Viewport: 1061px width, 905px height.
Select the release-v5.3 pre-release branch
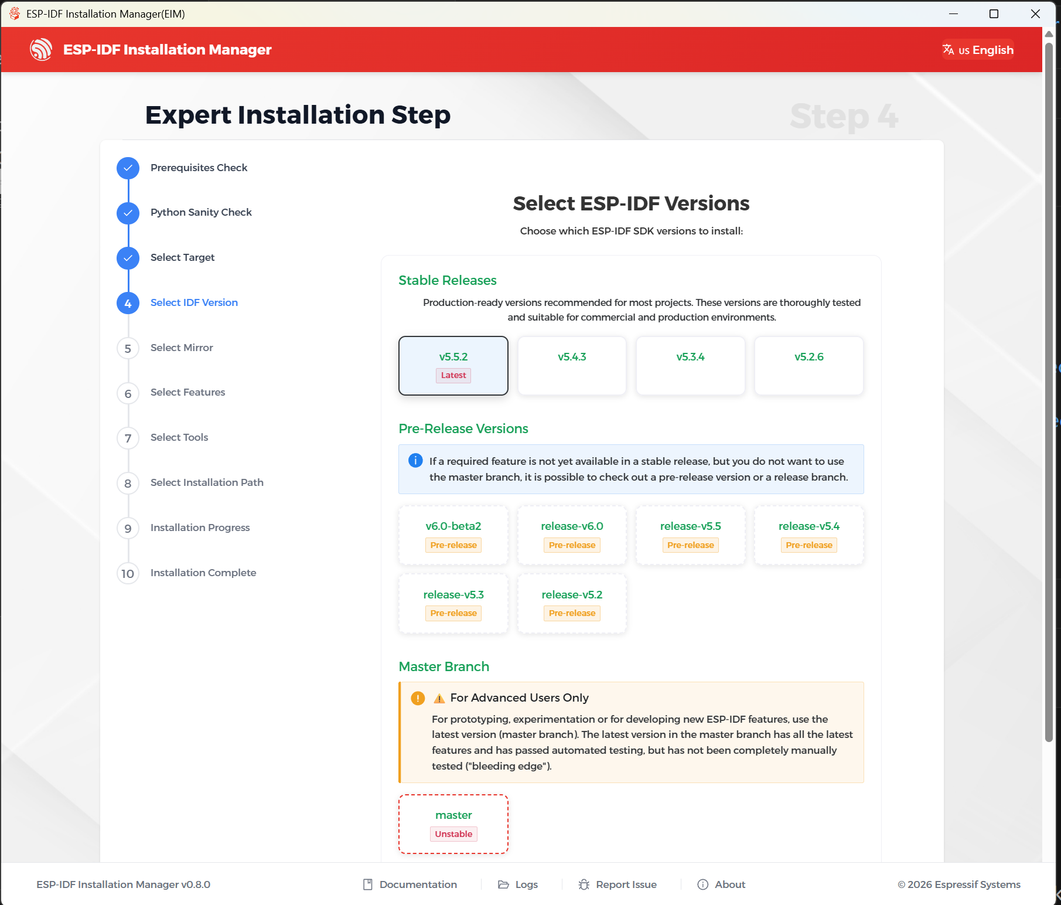click(453, 604)
